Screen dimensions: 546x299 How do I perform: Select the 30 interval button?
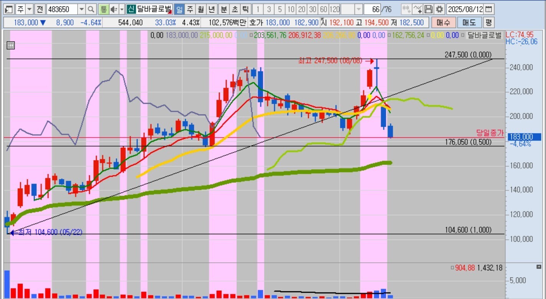coord(313,9)
